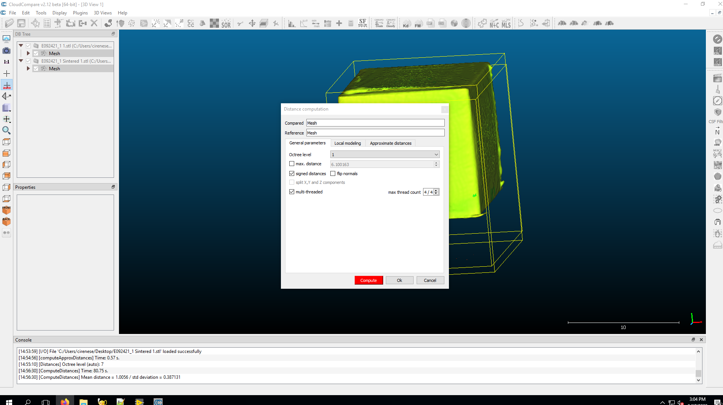
Task: Toggle the flip normals checkbox
Action: [333, 174]
